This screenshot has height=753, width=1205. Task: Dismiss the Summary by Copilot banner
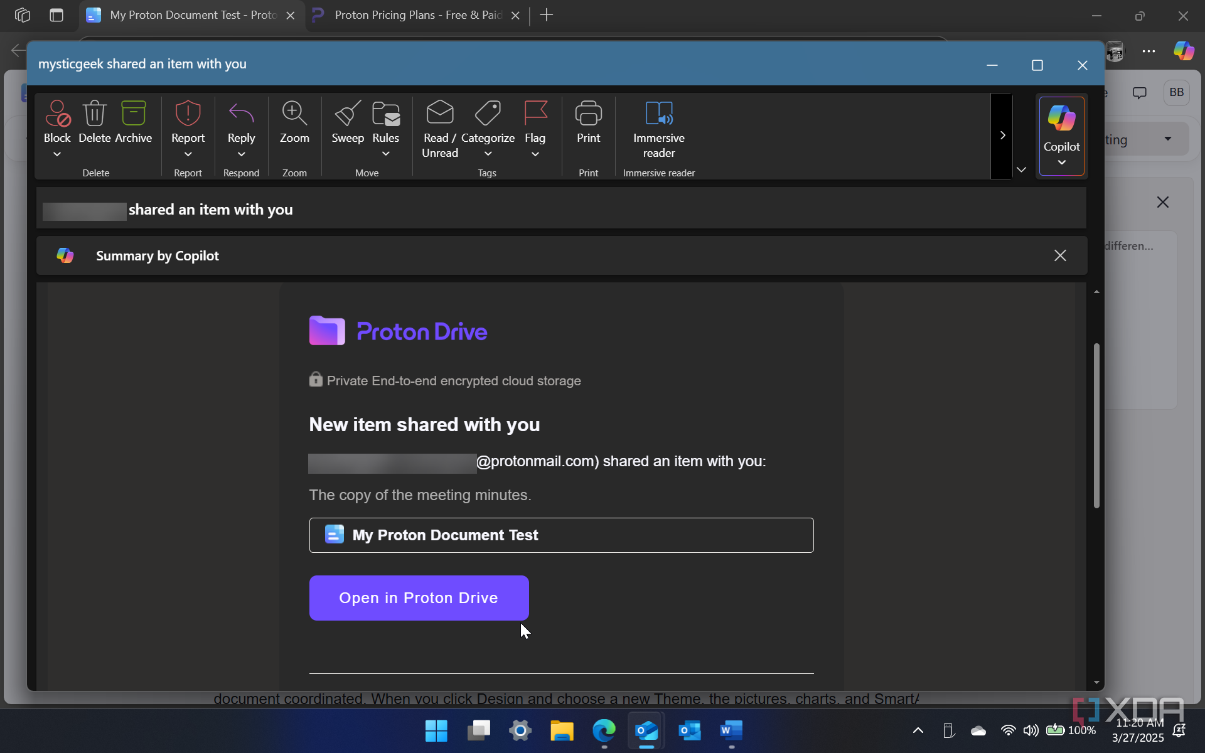[x=1060, y=255]
